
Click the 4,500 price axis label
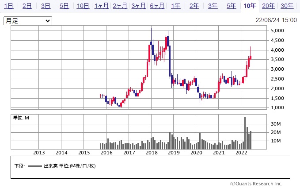point(277,40)
